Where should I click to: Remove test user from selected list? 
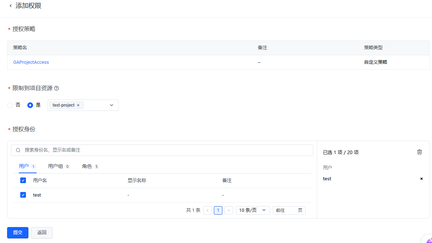(421, 179)
